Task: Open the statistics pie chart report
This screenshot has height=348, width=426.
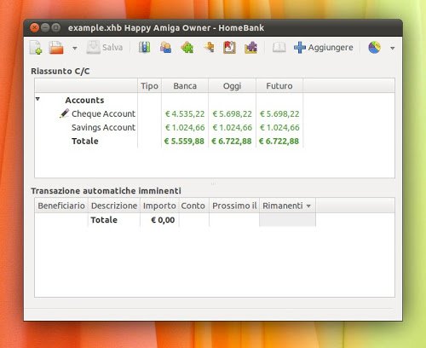Action: pyautogui.click(x=374, y=48)
